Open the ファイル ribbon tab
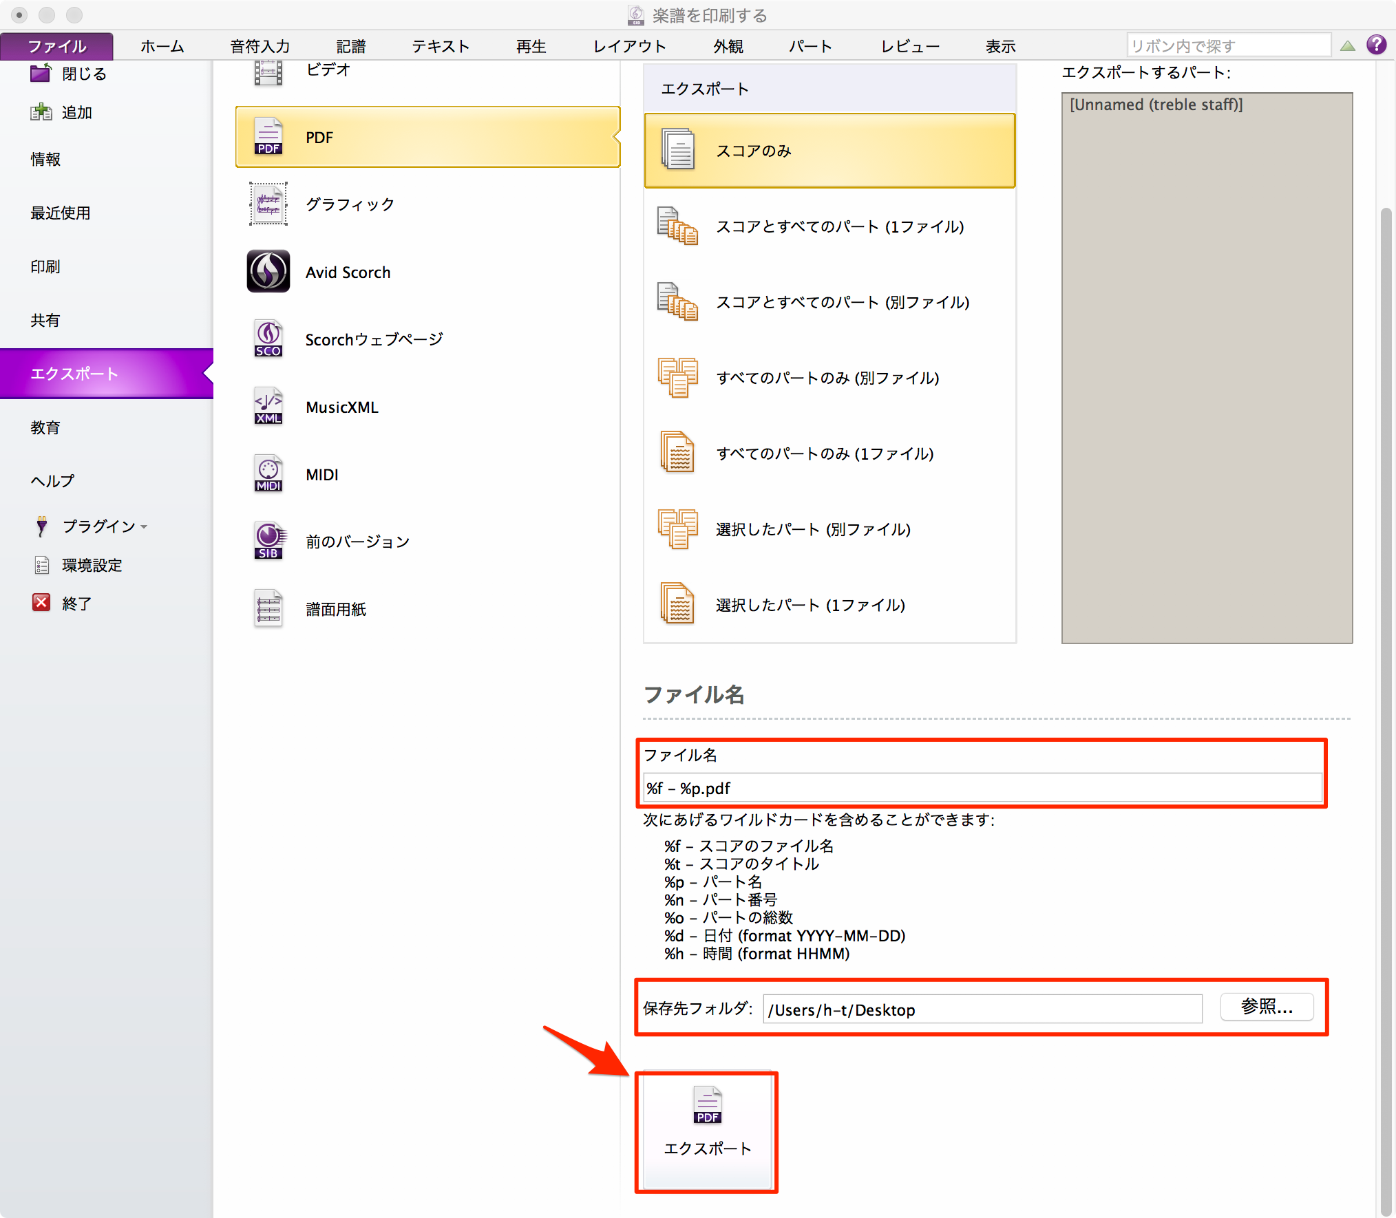 [x=57, y=46]
